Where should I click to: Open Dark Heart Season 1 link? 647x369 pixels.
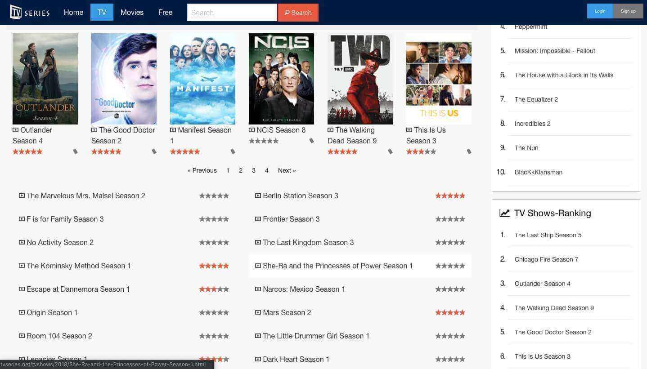point(296,359)
